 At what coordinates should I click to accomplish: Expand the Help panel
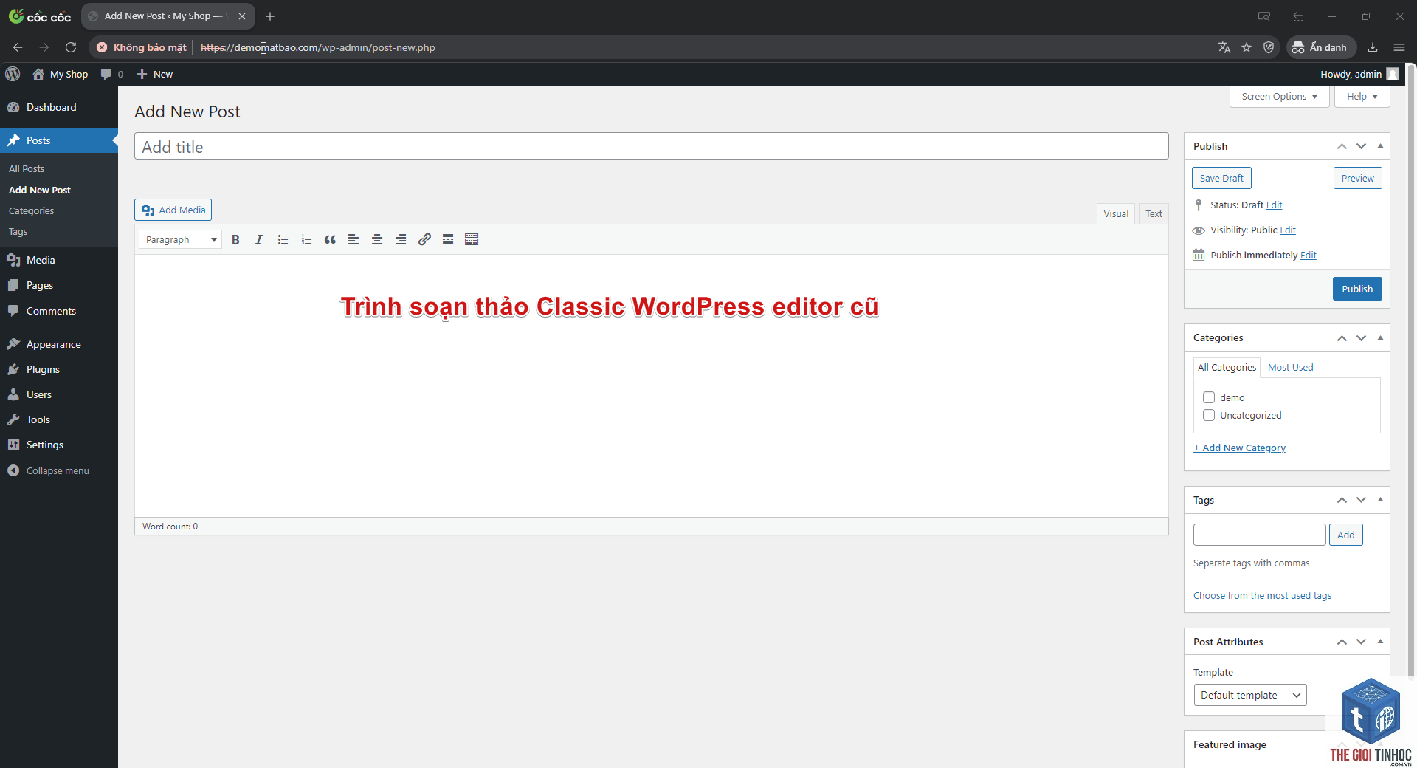click(x=1362, y=96)
